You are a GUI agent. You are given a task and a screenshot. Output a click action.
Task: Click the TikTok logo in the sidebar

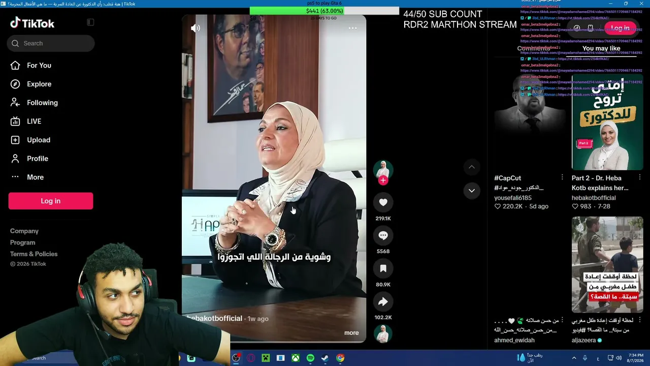(x=32, y=23)
